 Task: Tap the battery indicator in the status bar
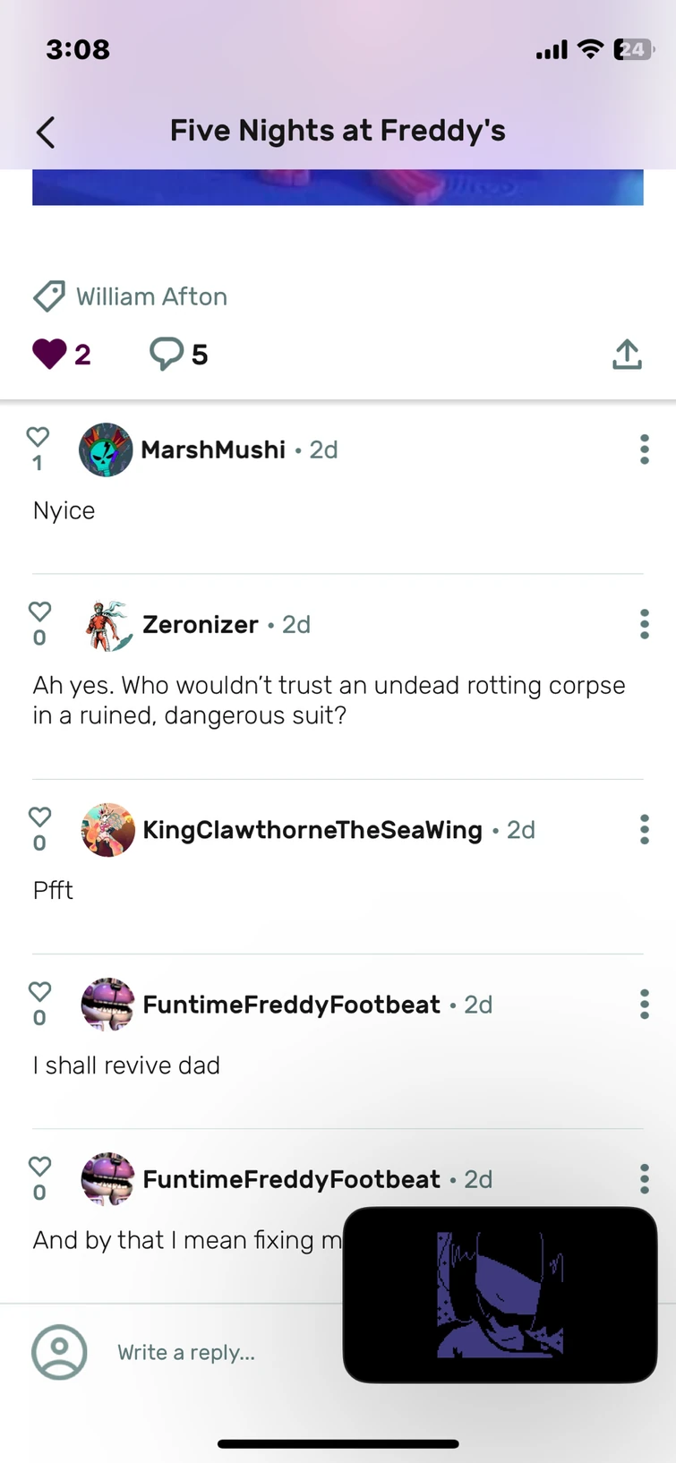tap(630, 50)
